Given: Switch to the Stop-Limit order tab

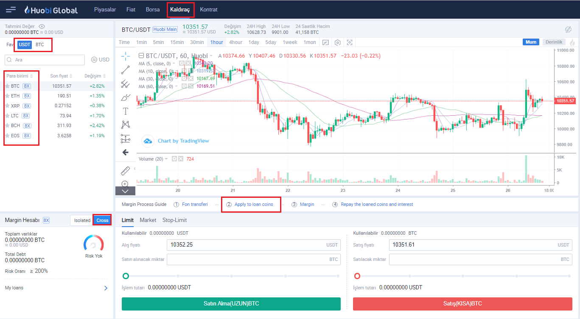Looking at the screenshot, I should coord(174,220).
